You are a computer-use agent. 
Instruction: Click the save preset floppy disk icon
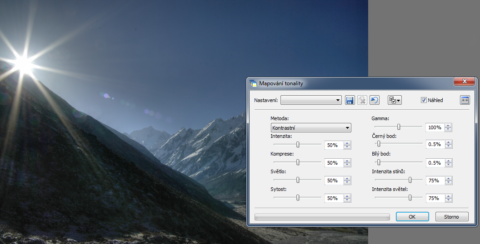pyautogui.click(x=350, y=100)
